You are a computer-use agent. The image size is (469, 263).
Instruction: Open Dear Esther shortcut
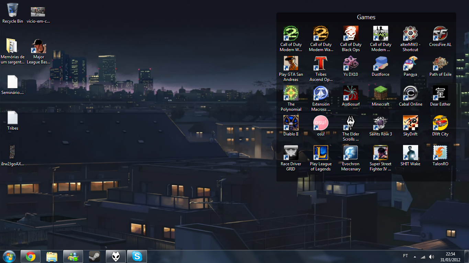pos(440,93)
